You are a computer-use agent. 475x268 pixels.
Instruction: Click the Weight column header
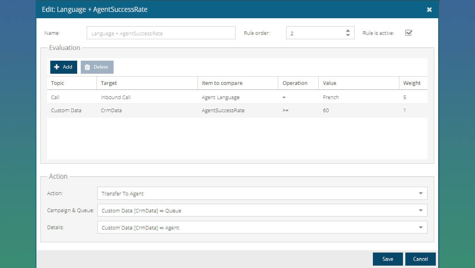tap(412, 83)
